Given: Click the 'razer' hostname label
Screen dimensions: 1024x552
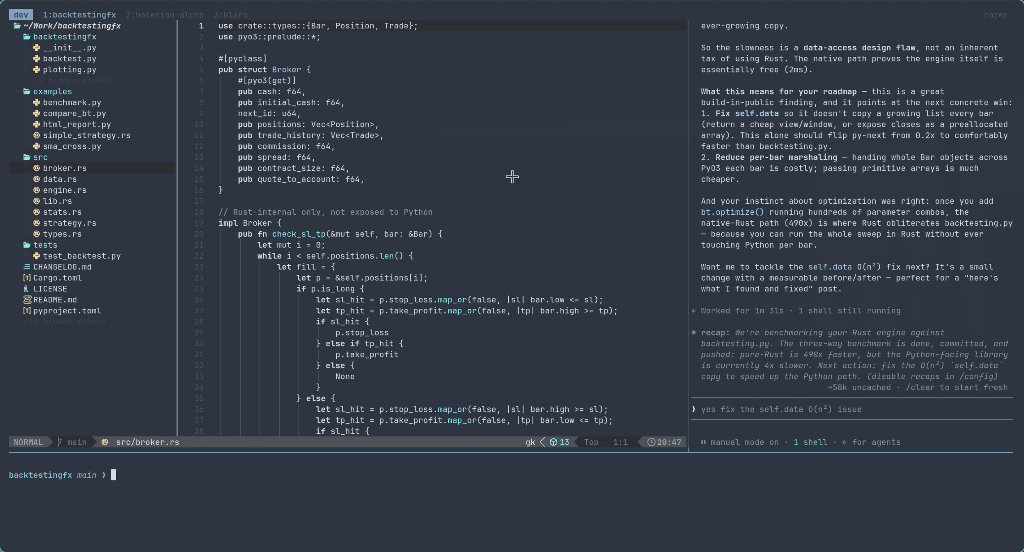Looking at the screenshot, I should click(x=996, y=15).
